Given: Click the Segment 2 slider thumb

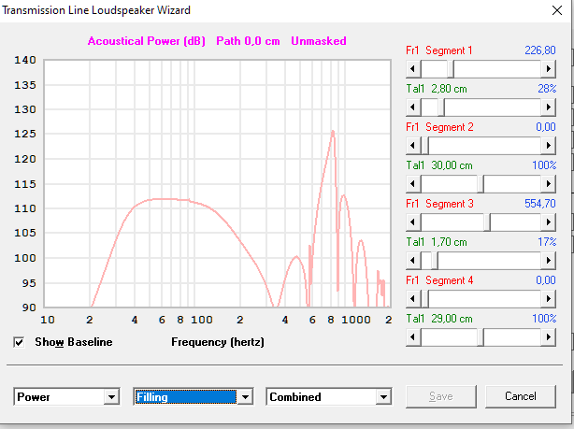Looking at the screenshot, I should pyautogui.click(x=425, y=145).
